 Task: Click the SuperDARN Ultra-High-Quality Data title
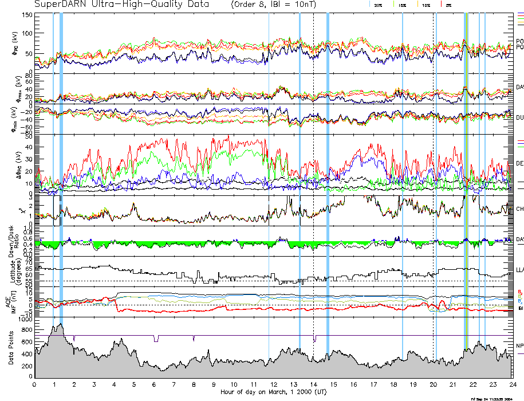point(123,5)
